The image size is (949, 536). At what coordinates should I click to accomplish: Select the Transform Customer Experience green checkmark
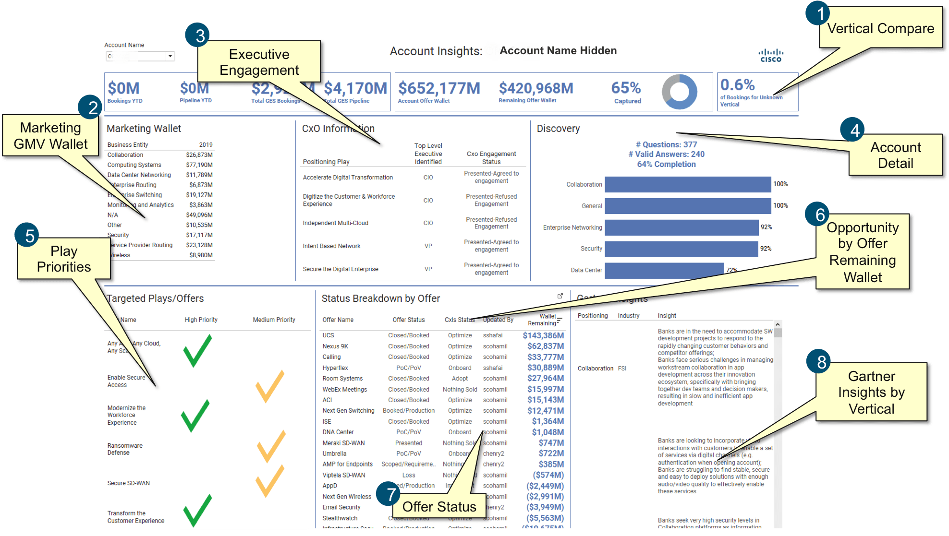click(197, 511)
